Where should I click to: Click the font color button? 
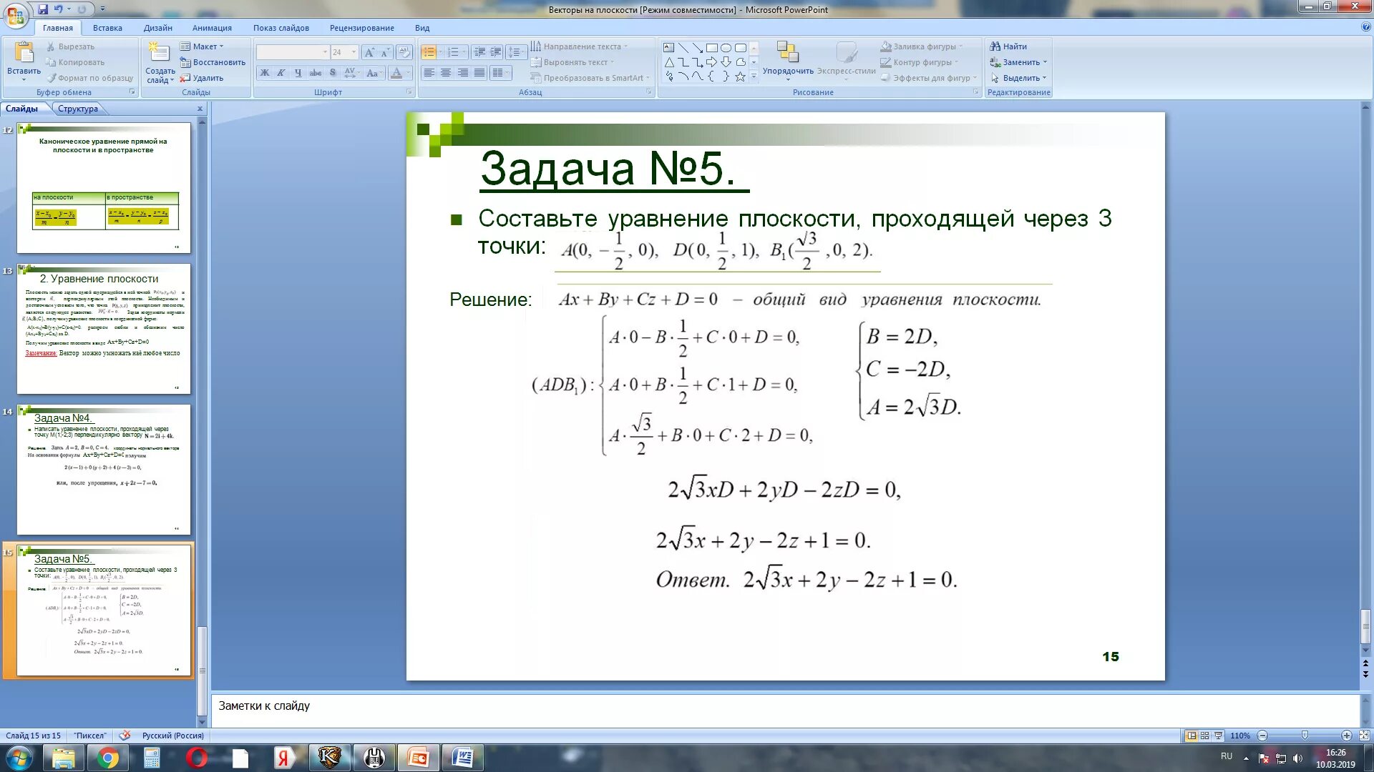point(396,73)
